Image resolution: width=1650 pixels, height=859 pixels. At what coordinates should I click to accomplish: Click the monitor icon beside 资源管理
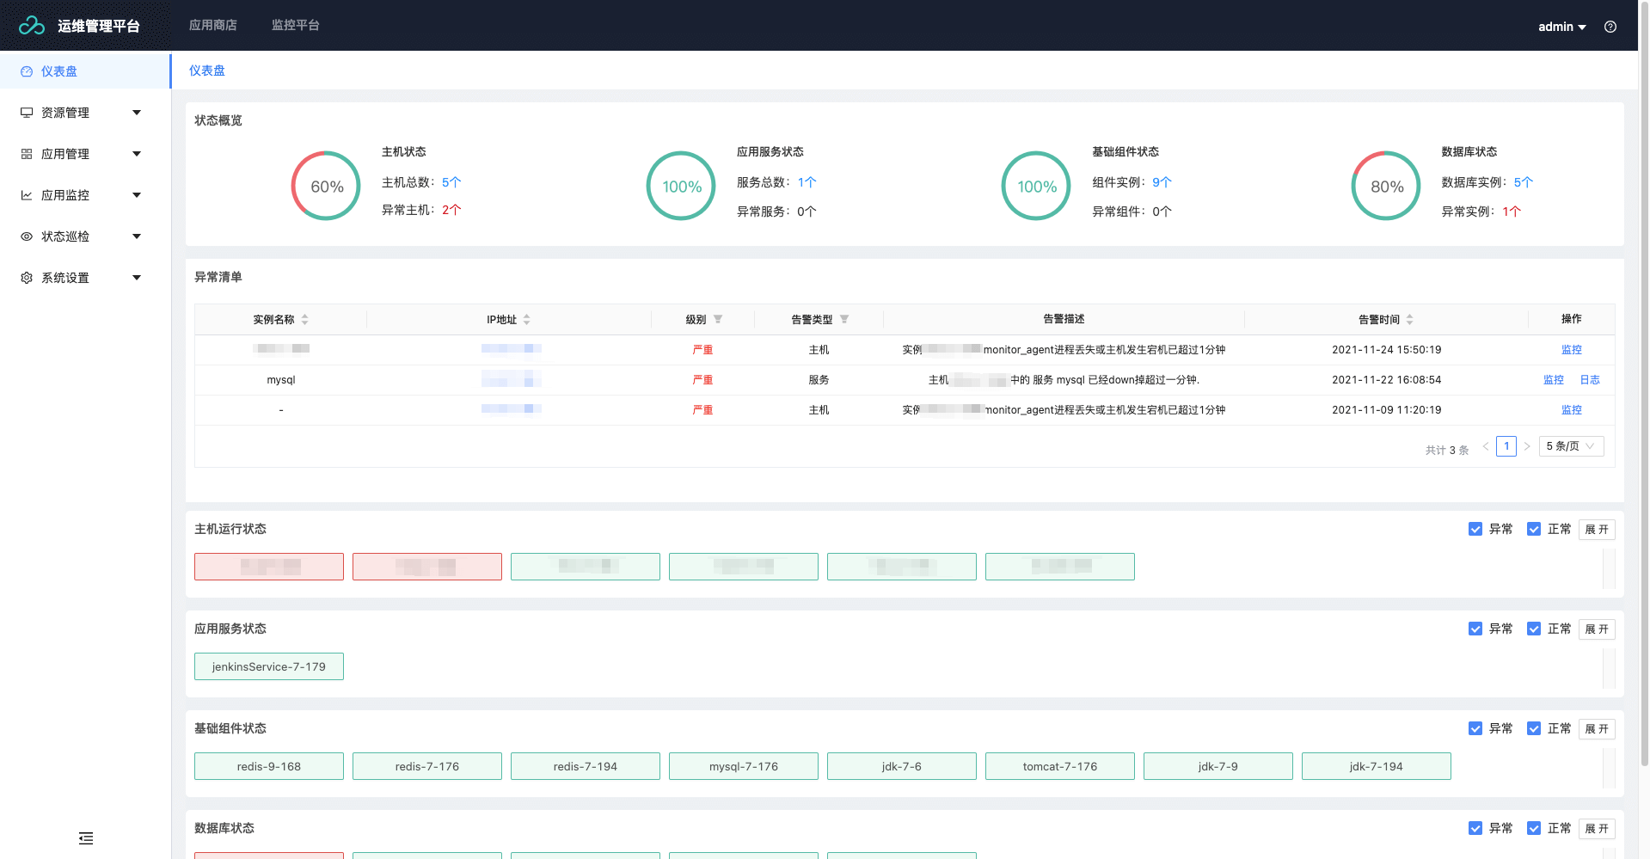pyautogui.click(x=27, y=113)
